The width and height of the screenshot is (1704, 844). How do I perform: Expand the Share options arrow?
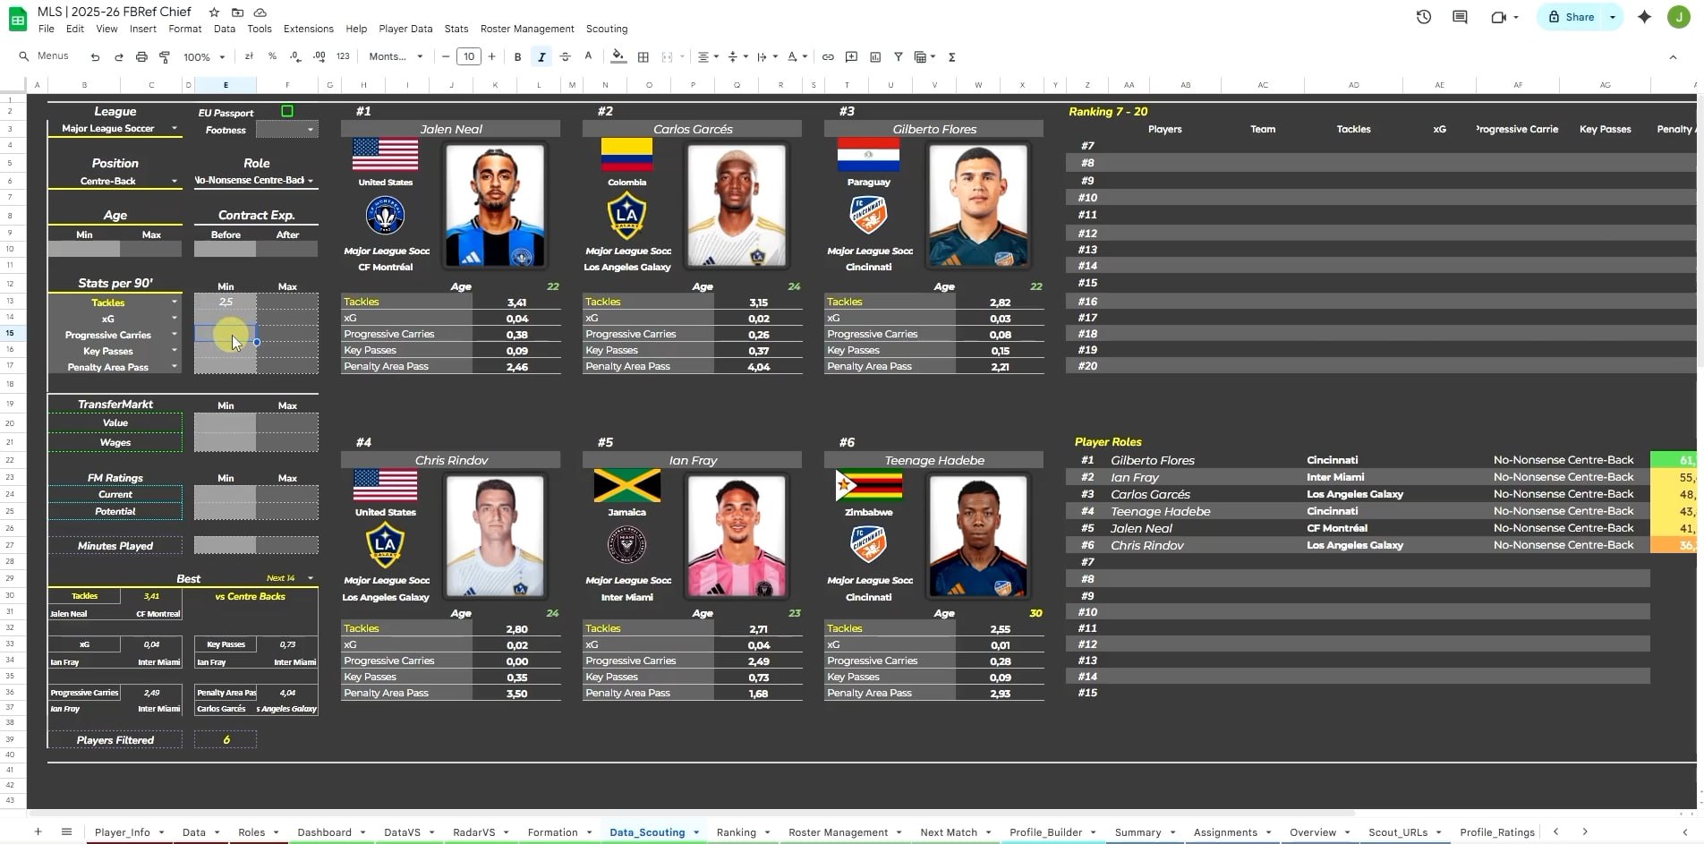(x=1613, y=17)
